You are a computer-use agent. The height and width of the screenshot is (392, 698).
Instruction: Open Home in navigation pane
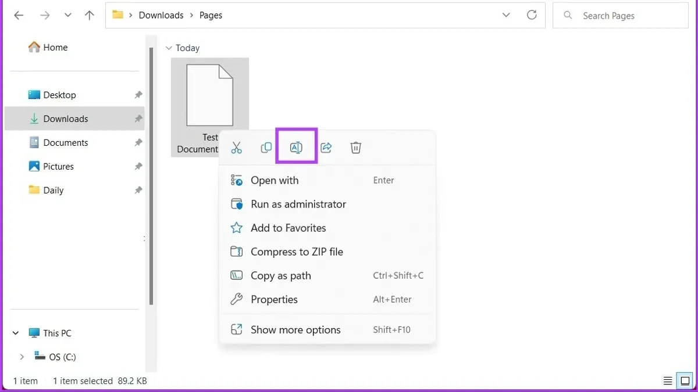[48, 48]
